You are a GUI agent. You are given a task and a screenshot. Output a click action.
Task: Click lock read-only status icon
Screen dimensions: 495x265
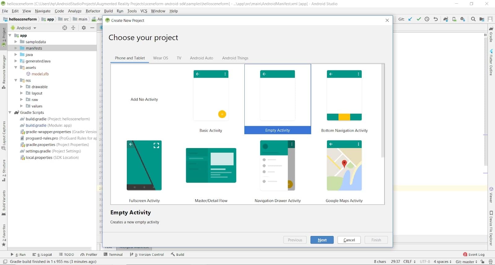[482, 262]
